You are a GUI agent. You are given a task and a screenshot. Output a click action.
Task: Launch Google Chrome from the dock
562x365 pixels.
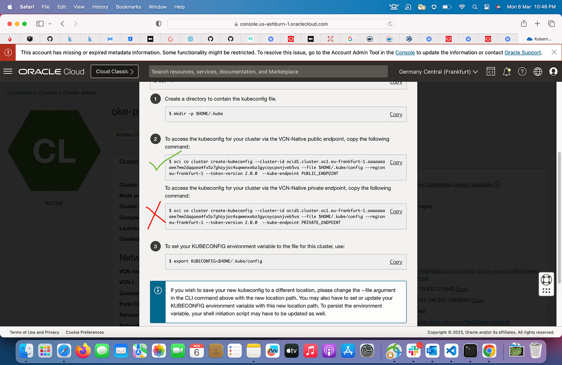click(489, 351)
